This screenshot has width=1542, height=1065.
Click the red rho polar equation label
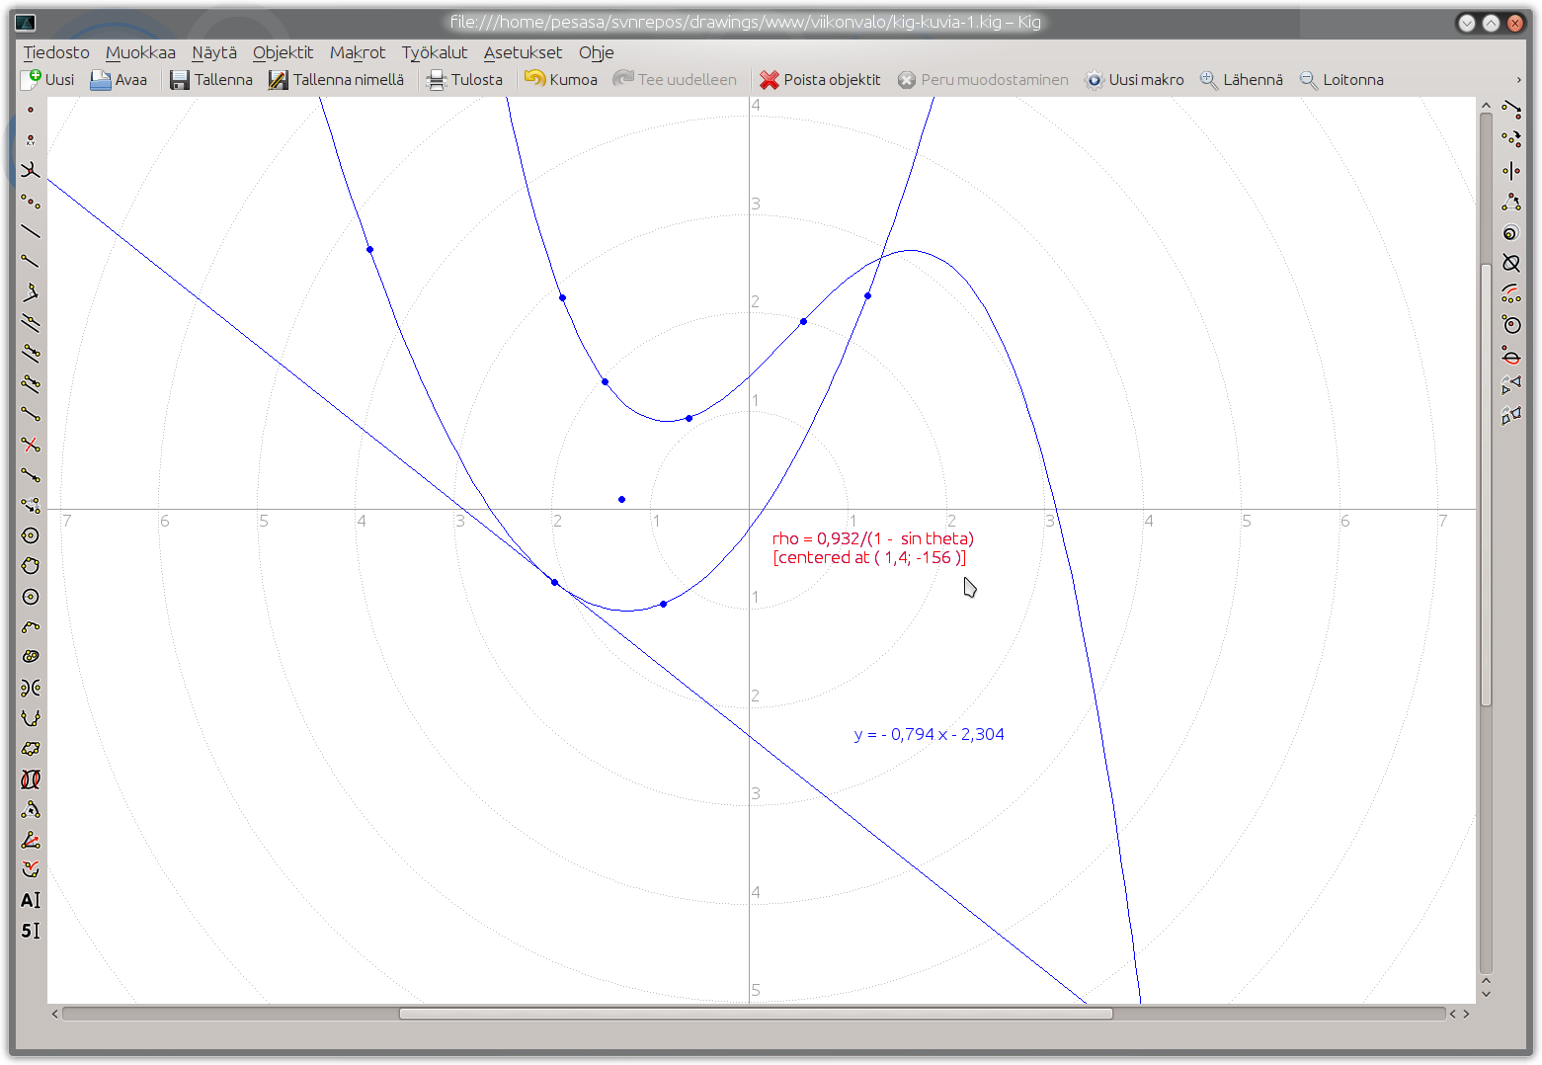point(873,548)
